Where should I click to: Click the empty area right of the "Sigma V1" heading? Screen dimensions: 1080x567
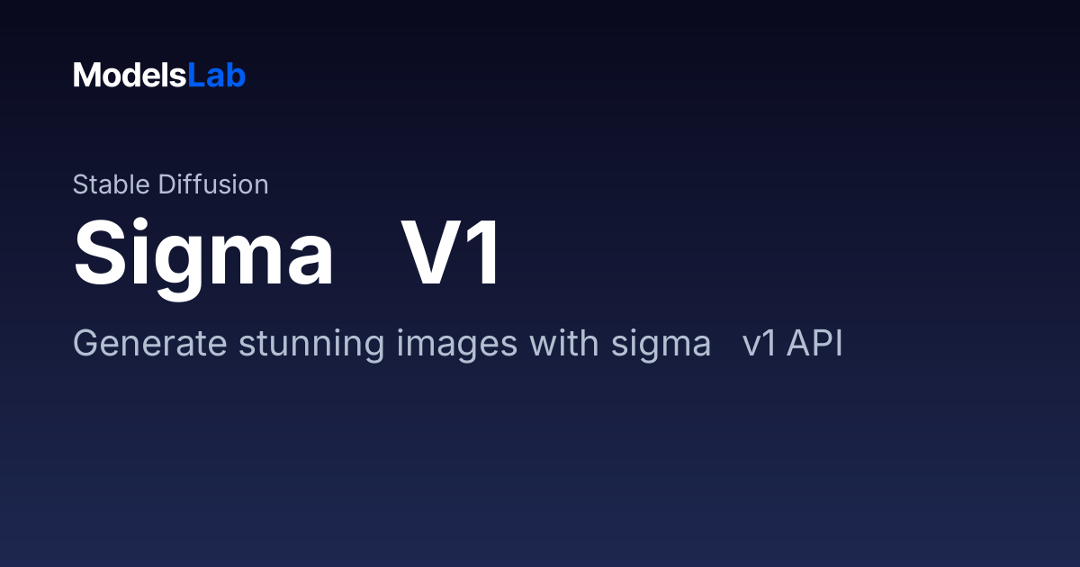coord(765,254)
